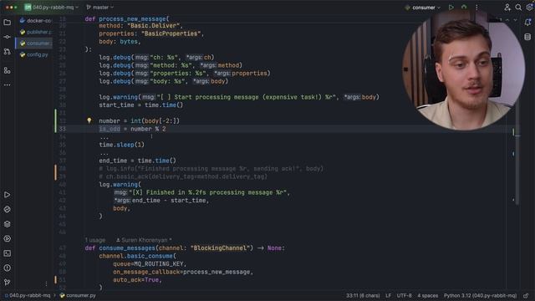Open the master branch dropdown
The height and width of the screenshot is (301, 535).
(x=100, y=8)
